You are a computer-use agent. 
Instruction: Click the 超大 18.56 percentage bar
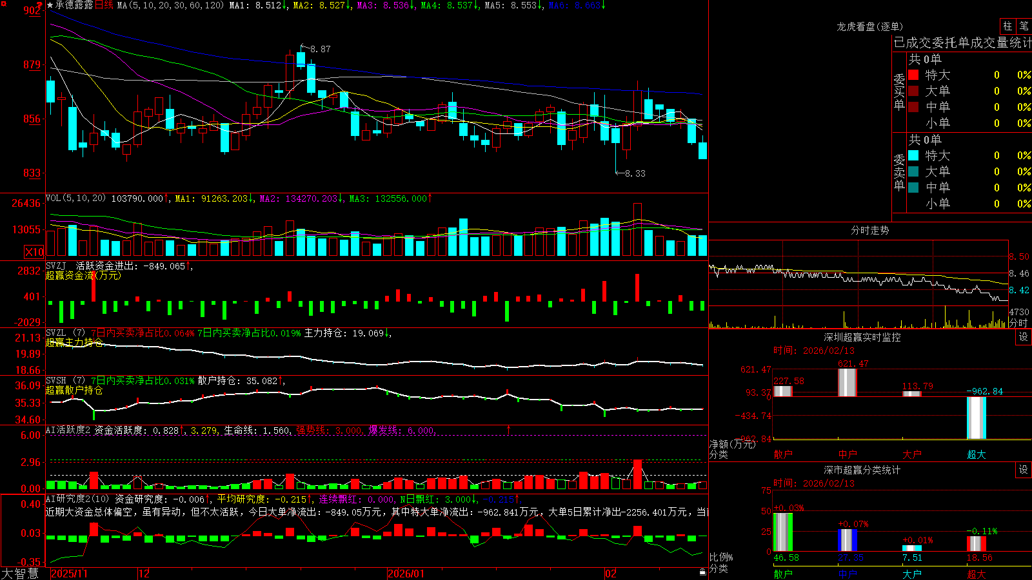click(977, 544)
